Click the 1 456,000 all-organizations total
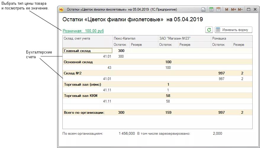Screen dimensions: 260x148 click(127, 134)
